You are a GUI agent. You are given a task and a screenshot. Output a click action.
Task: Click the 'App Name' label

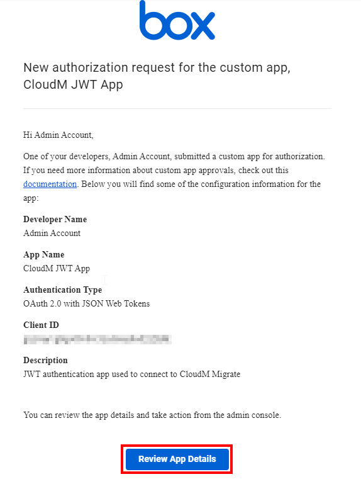(x=44, y=255)
